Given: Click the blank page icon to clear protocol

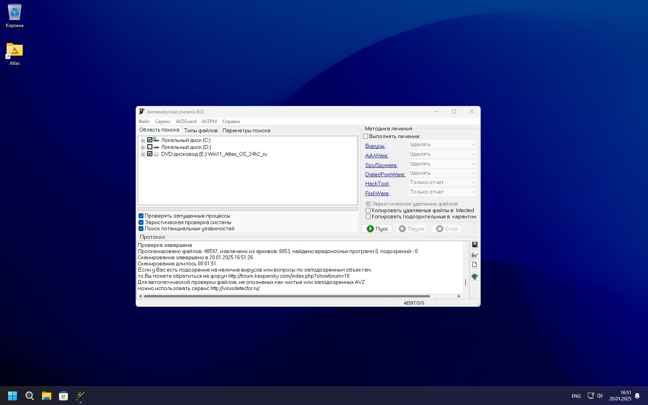Looking at the screenshot, I should 474,265.
